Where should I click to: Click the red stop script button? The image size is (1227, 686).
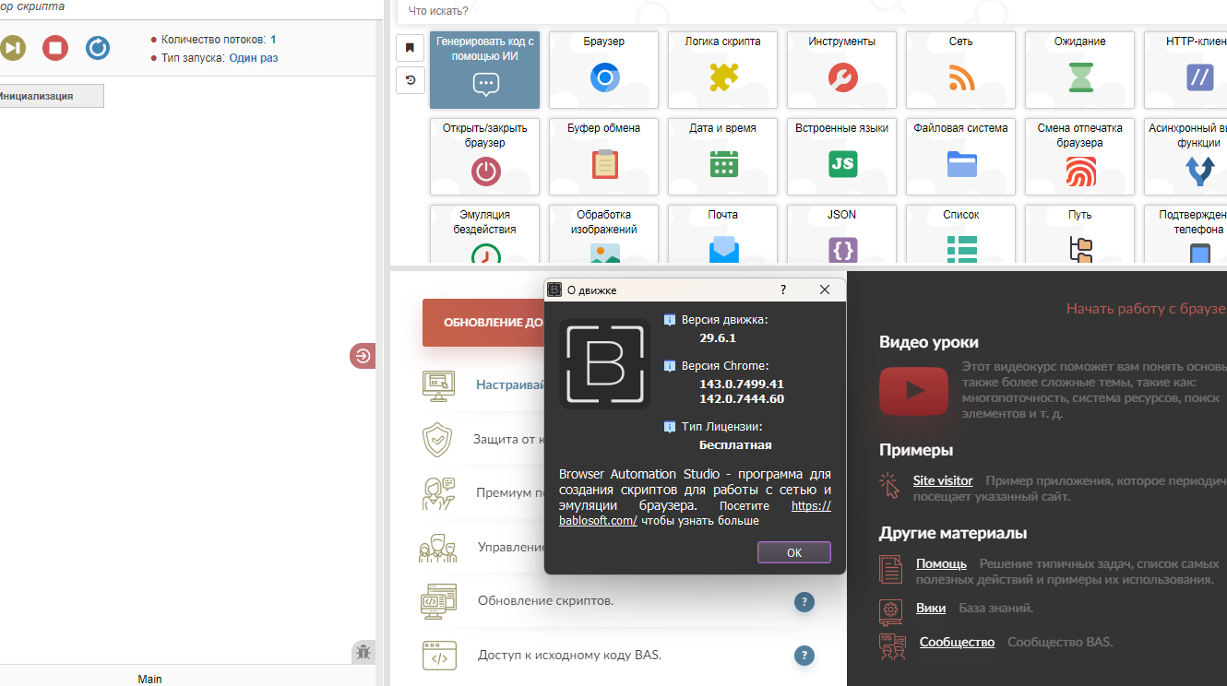click(55, 48)
